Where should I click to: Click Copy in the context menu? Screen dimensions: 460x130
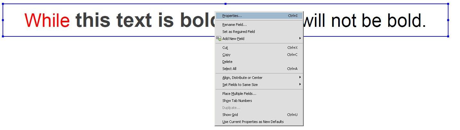pyautogui.click(x=226, y=55)
